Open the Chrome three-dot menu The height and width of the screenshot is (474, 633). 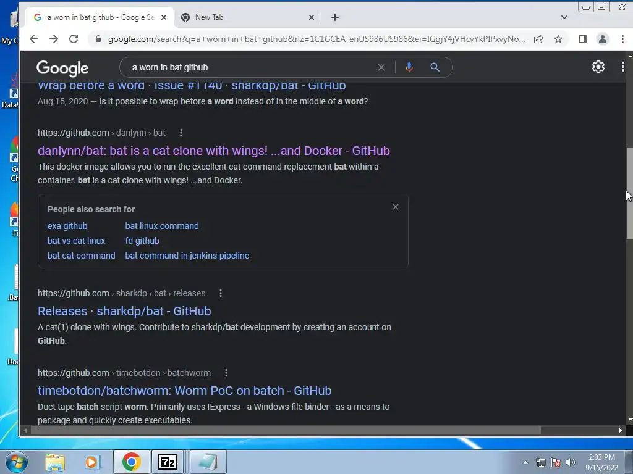click(622, 39)
